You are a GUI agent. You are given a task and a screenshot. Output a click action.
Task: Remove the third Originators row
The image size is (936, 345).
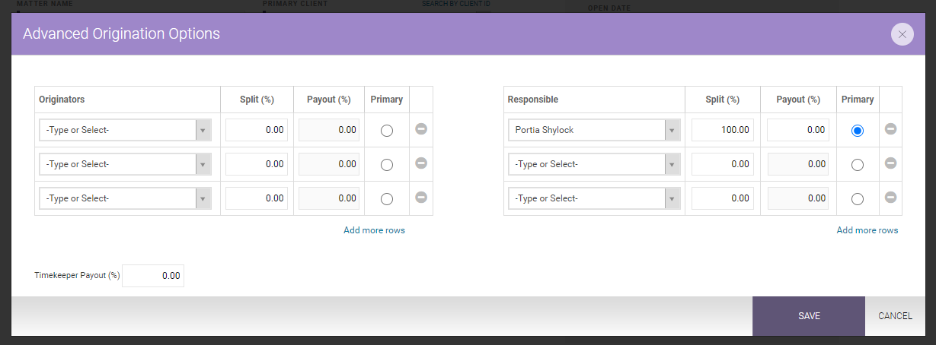[421, 198]
